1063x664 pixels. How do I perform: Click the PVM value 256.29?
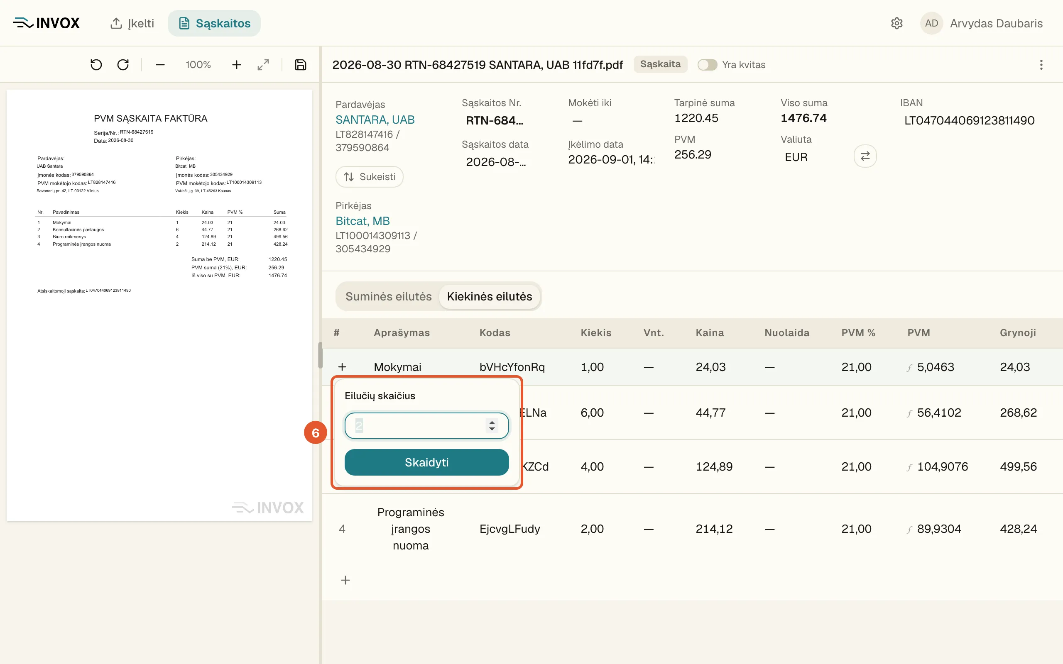point(693,154)
